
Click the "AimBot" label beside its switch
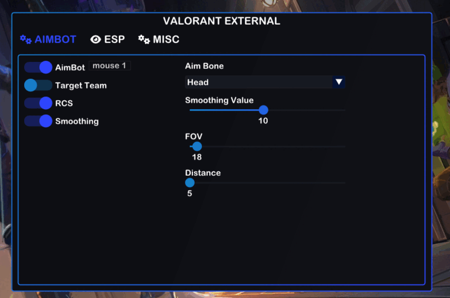[70, 68]
